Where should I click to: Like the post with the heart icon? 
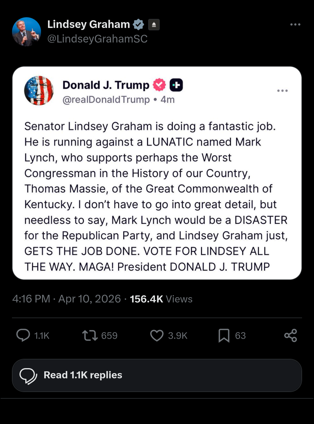(157, 335)
